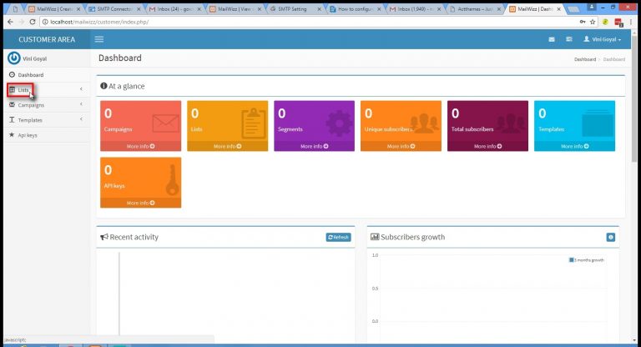Click the green extension icon in Chrome toolbar

(605, 22)
